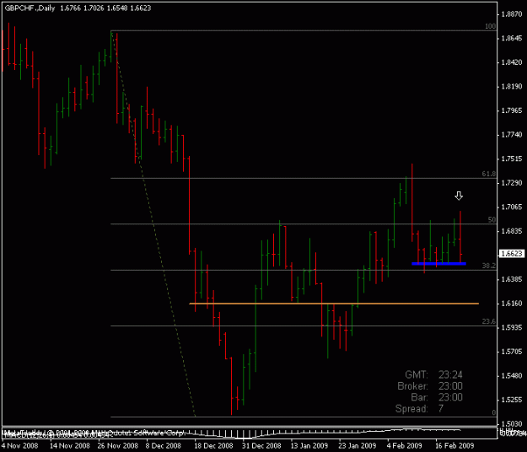
Task: Click the 1.7515 price axis label
Action: point(512,159)
